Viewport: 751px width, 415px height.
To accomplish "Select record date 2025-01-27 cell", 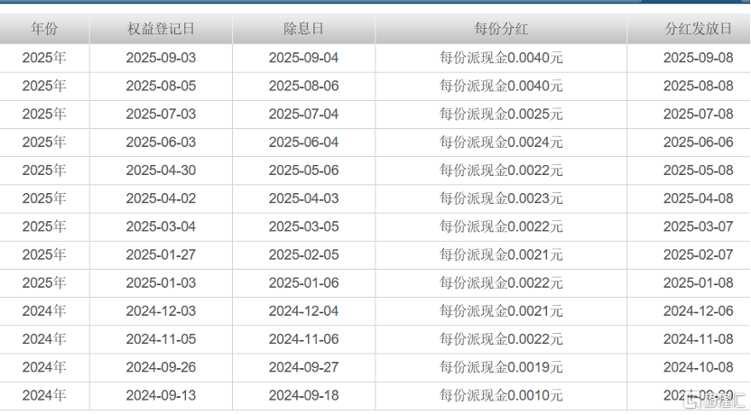I will click(x=161, y=254).
